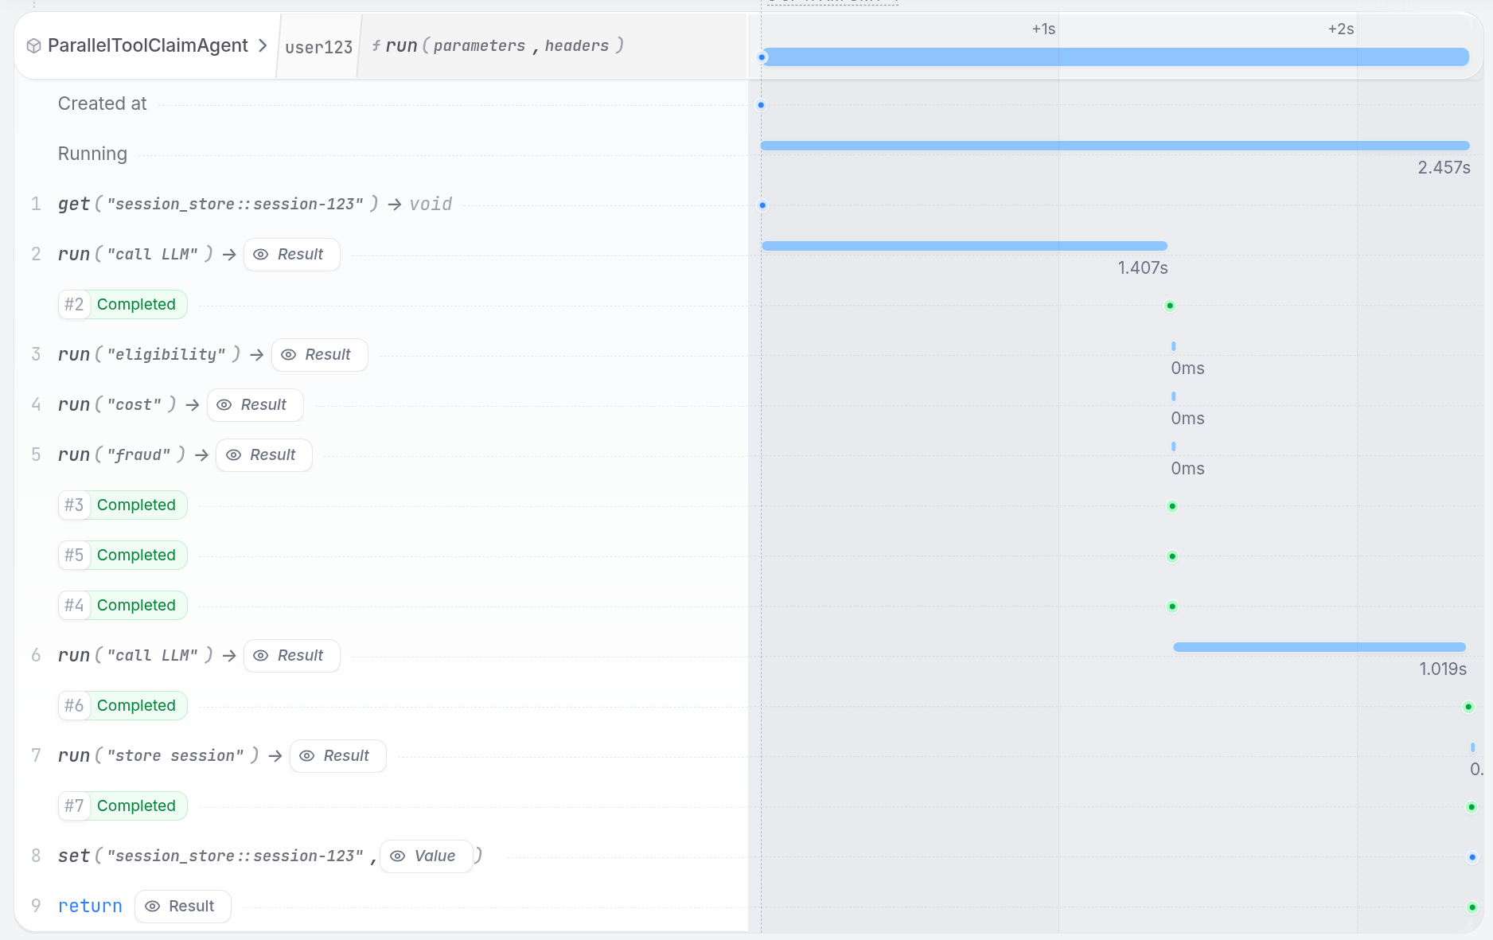Screen dimensions: 1493x940
Task: Click the Created at timeline dot
Action: tap(761, 105)
